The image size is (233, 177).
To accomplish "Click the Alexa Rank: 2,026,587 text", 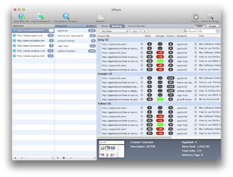I will [x=196, y=146].
